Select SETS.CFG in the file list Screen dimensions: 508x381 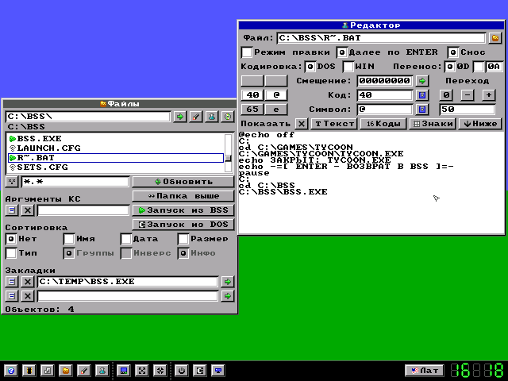tap(116, 167)
